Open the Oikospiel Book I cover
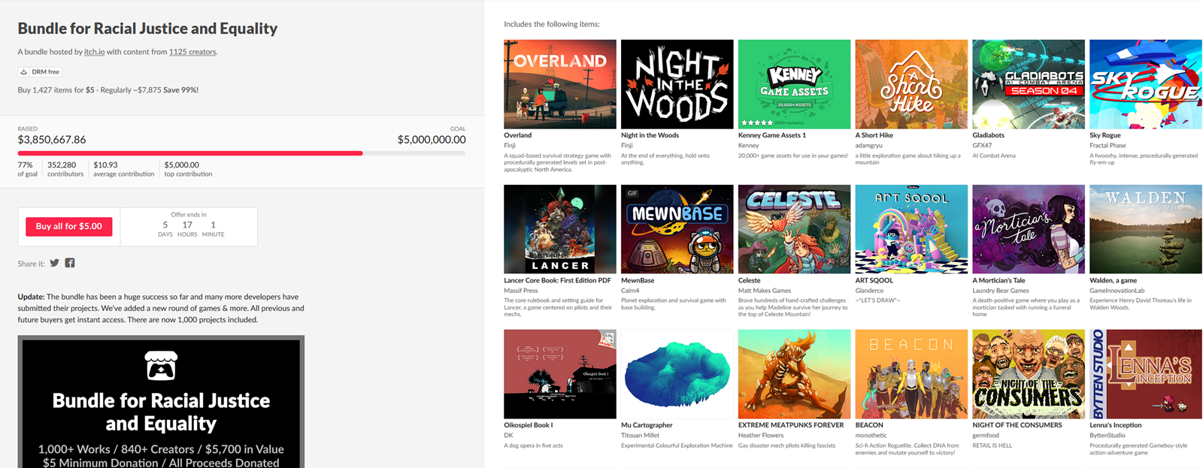 point(560,374)
